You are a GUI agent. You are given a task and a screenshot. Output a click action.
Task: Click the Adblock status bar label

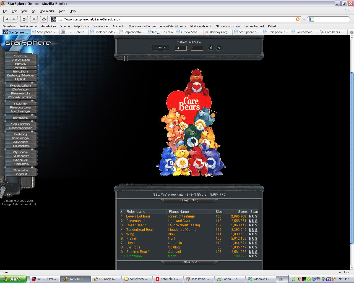(x=344, y=272)
